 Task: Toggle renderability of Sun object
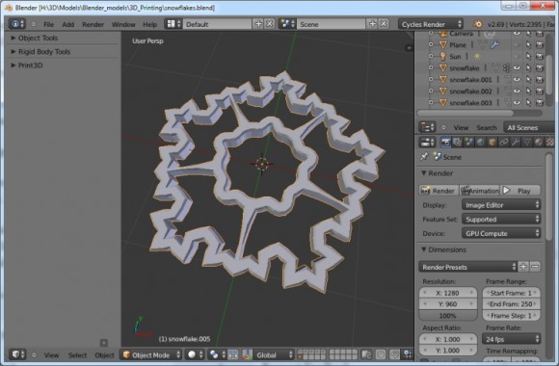tap(540, 56)
